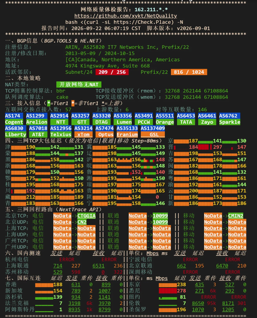Click the green CTGGIA route badge

[86, 216]
